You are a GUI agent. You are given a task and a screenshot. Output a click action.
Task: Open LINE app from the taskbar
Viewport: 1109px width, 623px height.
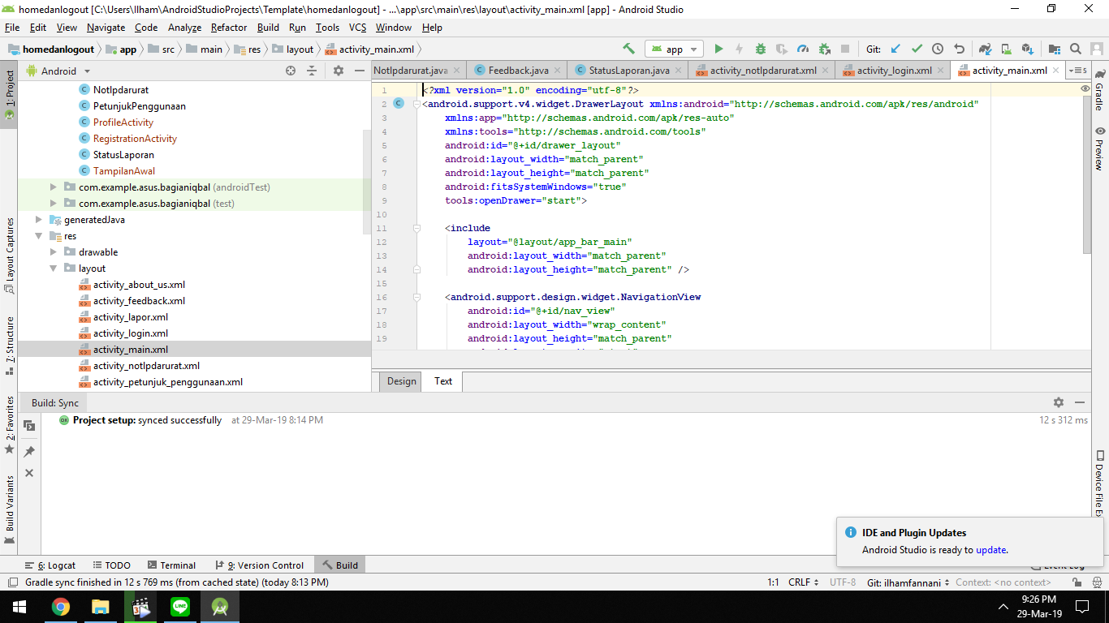[180, 606]
